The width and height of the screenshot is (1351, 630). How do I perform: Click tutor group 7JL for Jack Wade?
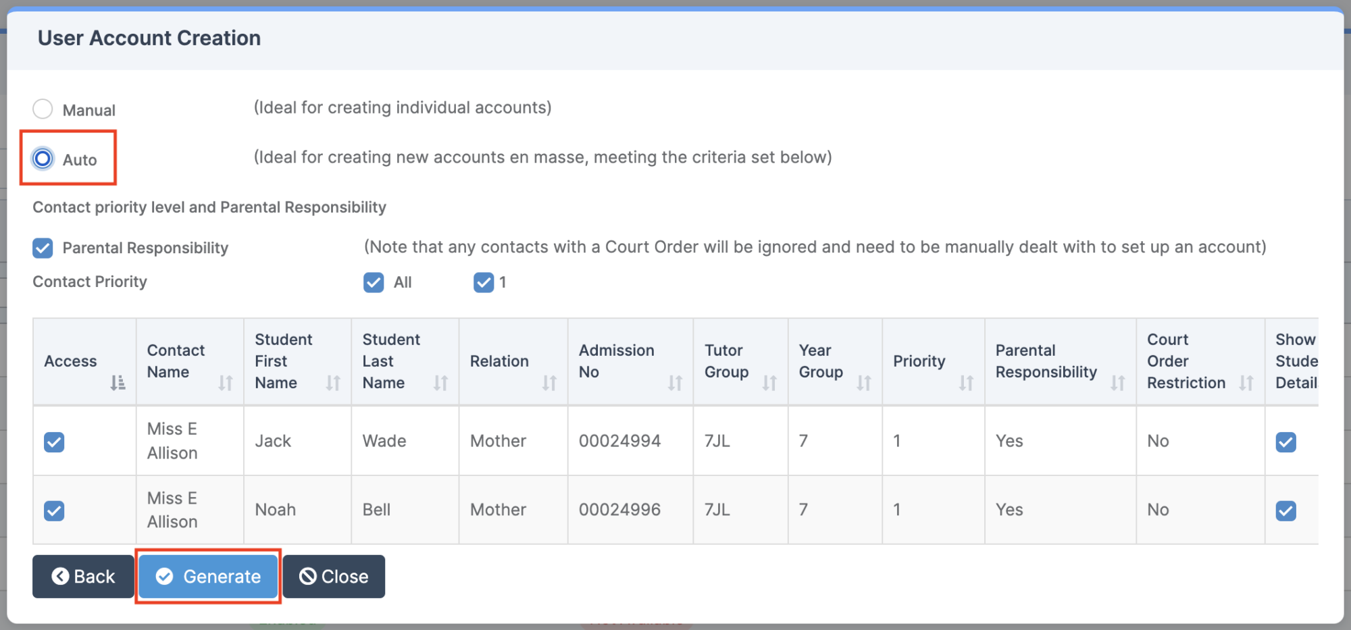[717, 441]
